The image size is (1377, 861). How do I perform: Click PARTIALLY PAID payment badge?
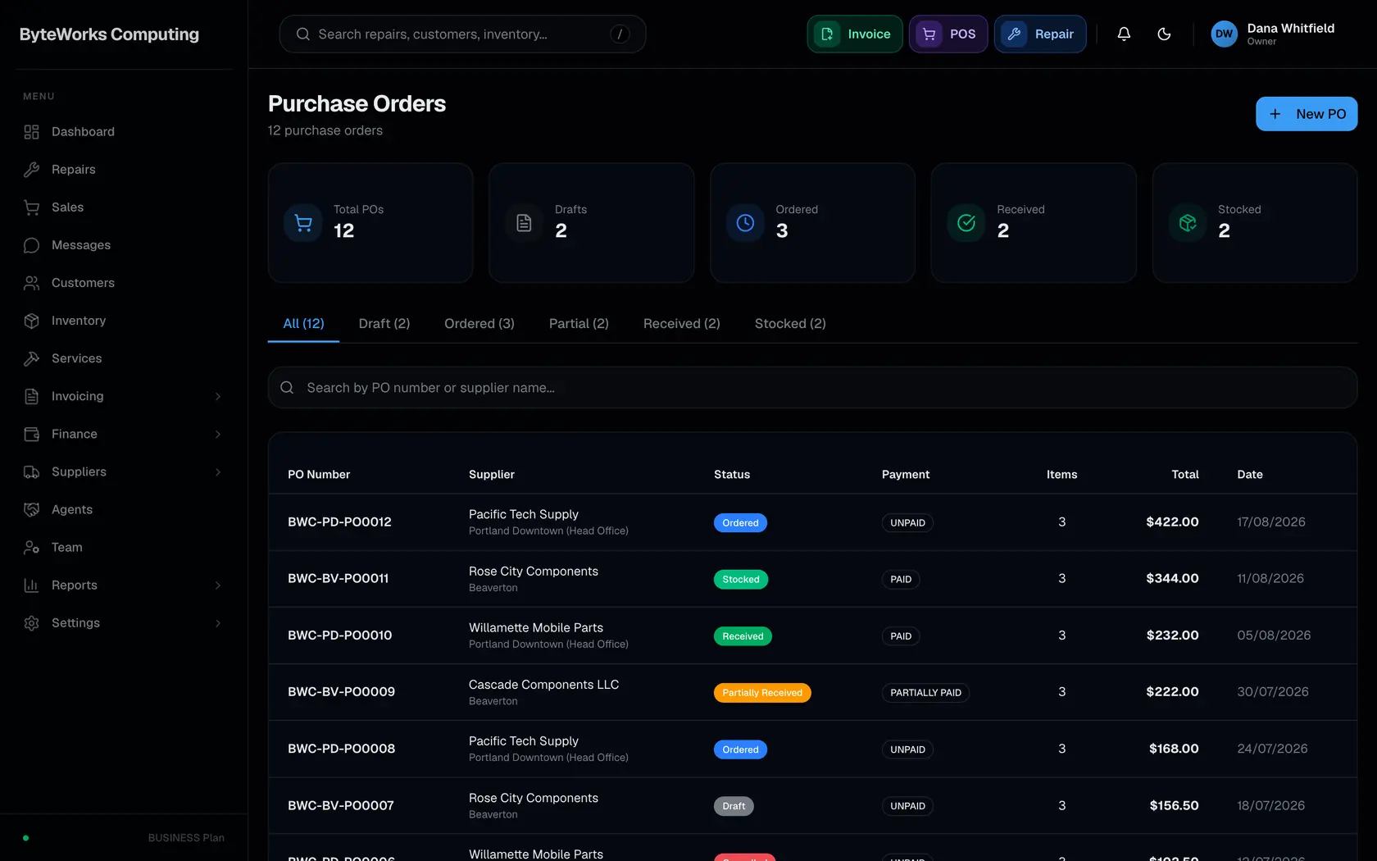926,693
